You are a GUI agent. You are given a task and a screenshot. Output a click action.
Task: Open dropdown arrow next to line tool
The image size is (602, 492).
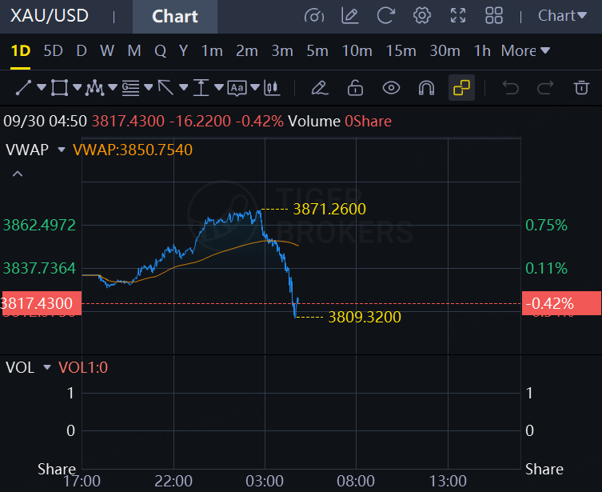point(42,87)
